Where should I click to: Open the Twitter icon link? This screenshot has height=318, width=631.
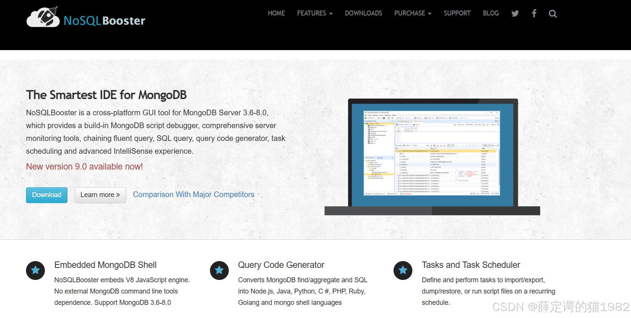pyautogui.click(x=515, y=14)
